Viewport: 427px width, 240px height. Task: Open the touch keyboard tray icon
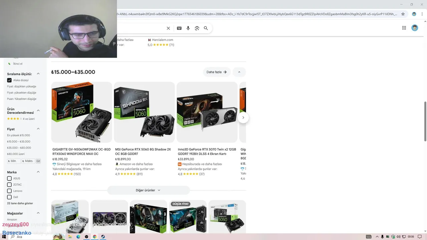click(x=369, y=237)
